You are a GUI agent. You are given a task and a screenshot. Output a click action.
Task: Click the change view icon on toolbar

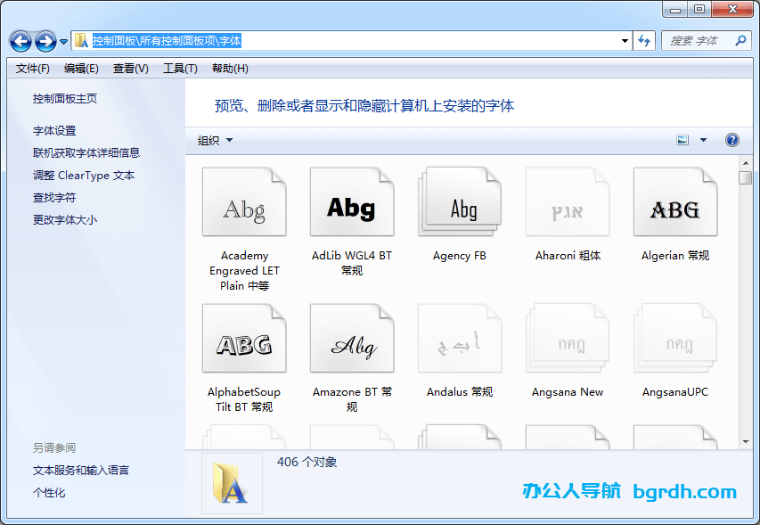pyautogui.click(x=682, y=140)
